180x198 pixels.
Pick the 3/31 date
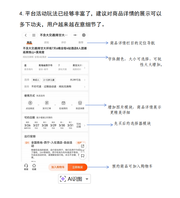pos(70,125)
